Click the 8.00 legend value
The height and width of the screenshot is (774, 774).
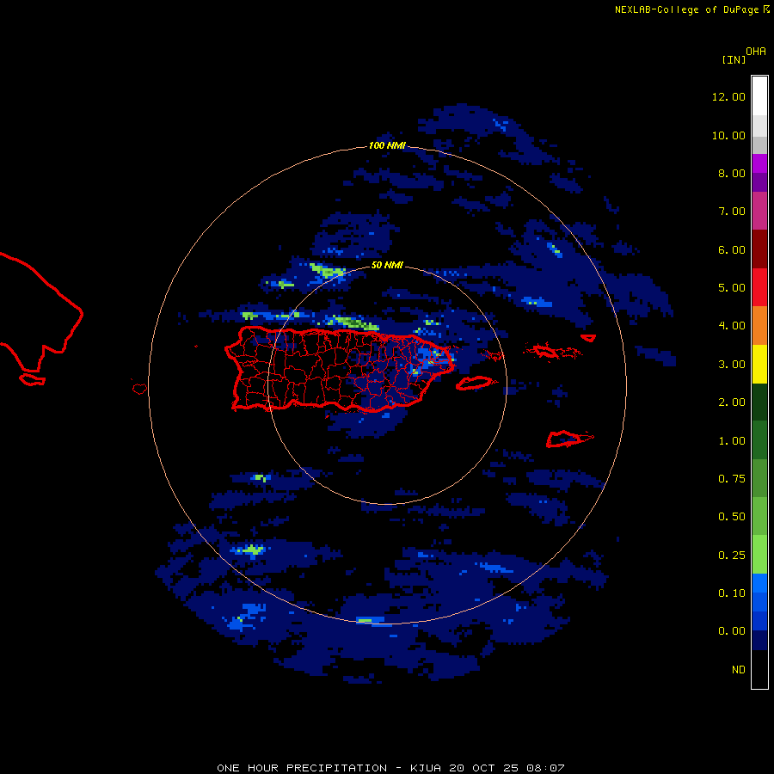[732, 173]
